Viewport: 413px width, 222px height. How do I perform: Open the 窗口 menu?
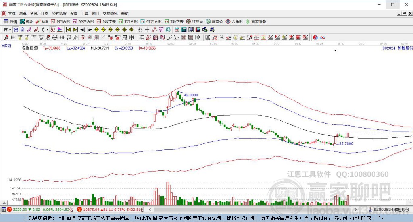point(95,13)
